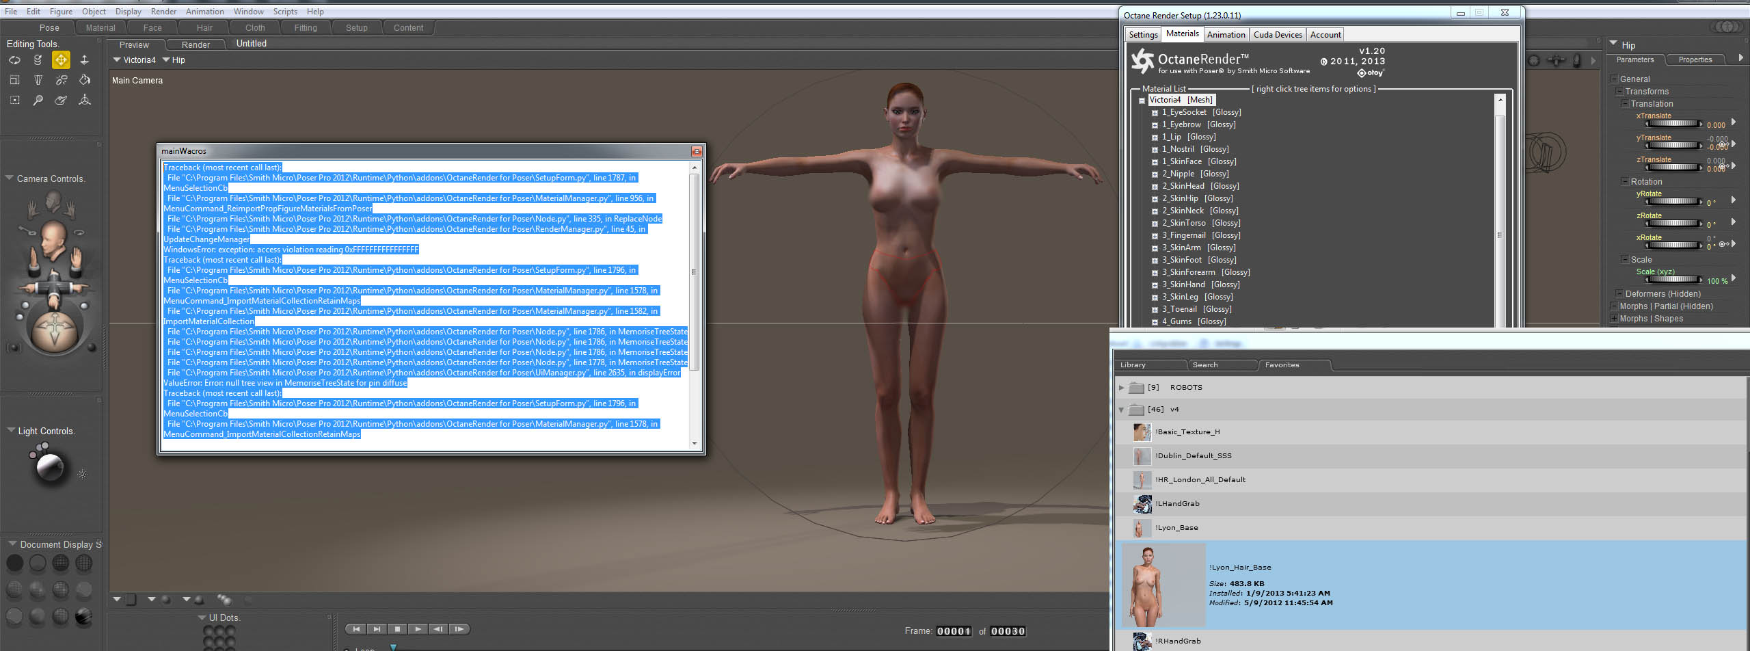
Task: Collapse the v4 library folder
Action: tap(1121, 410)
